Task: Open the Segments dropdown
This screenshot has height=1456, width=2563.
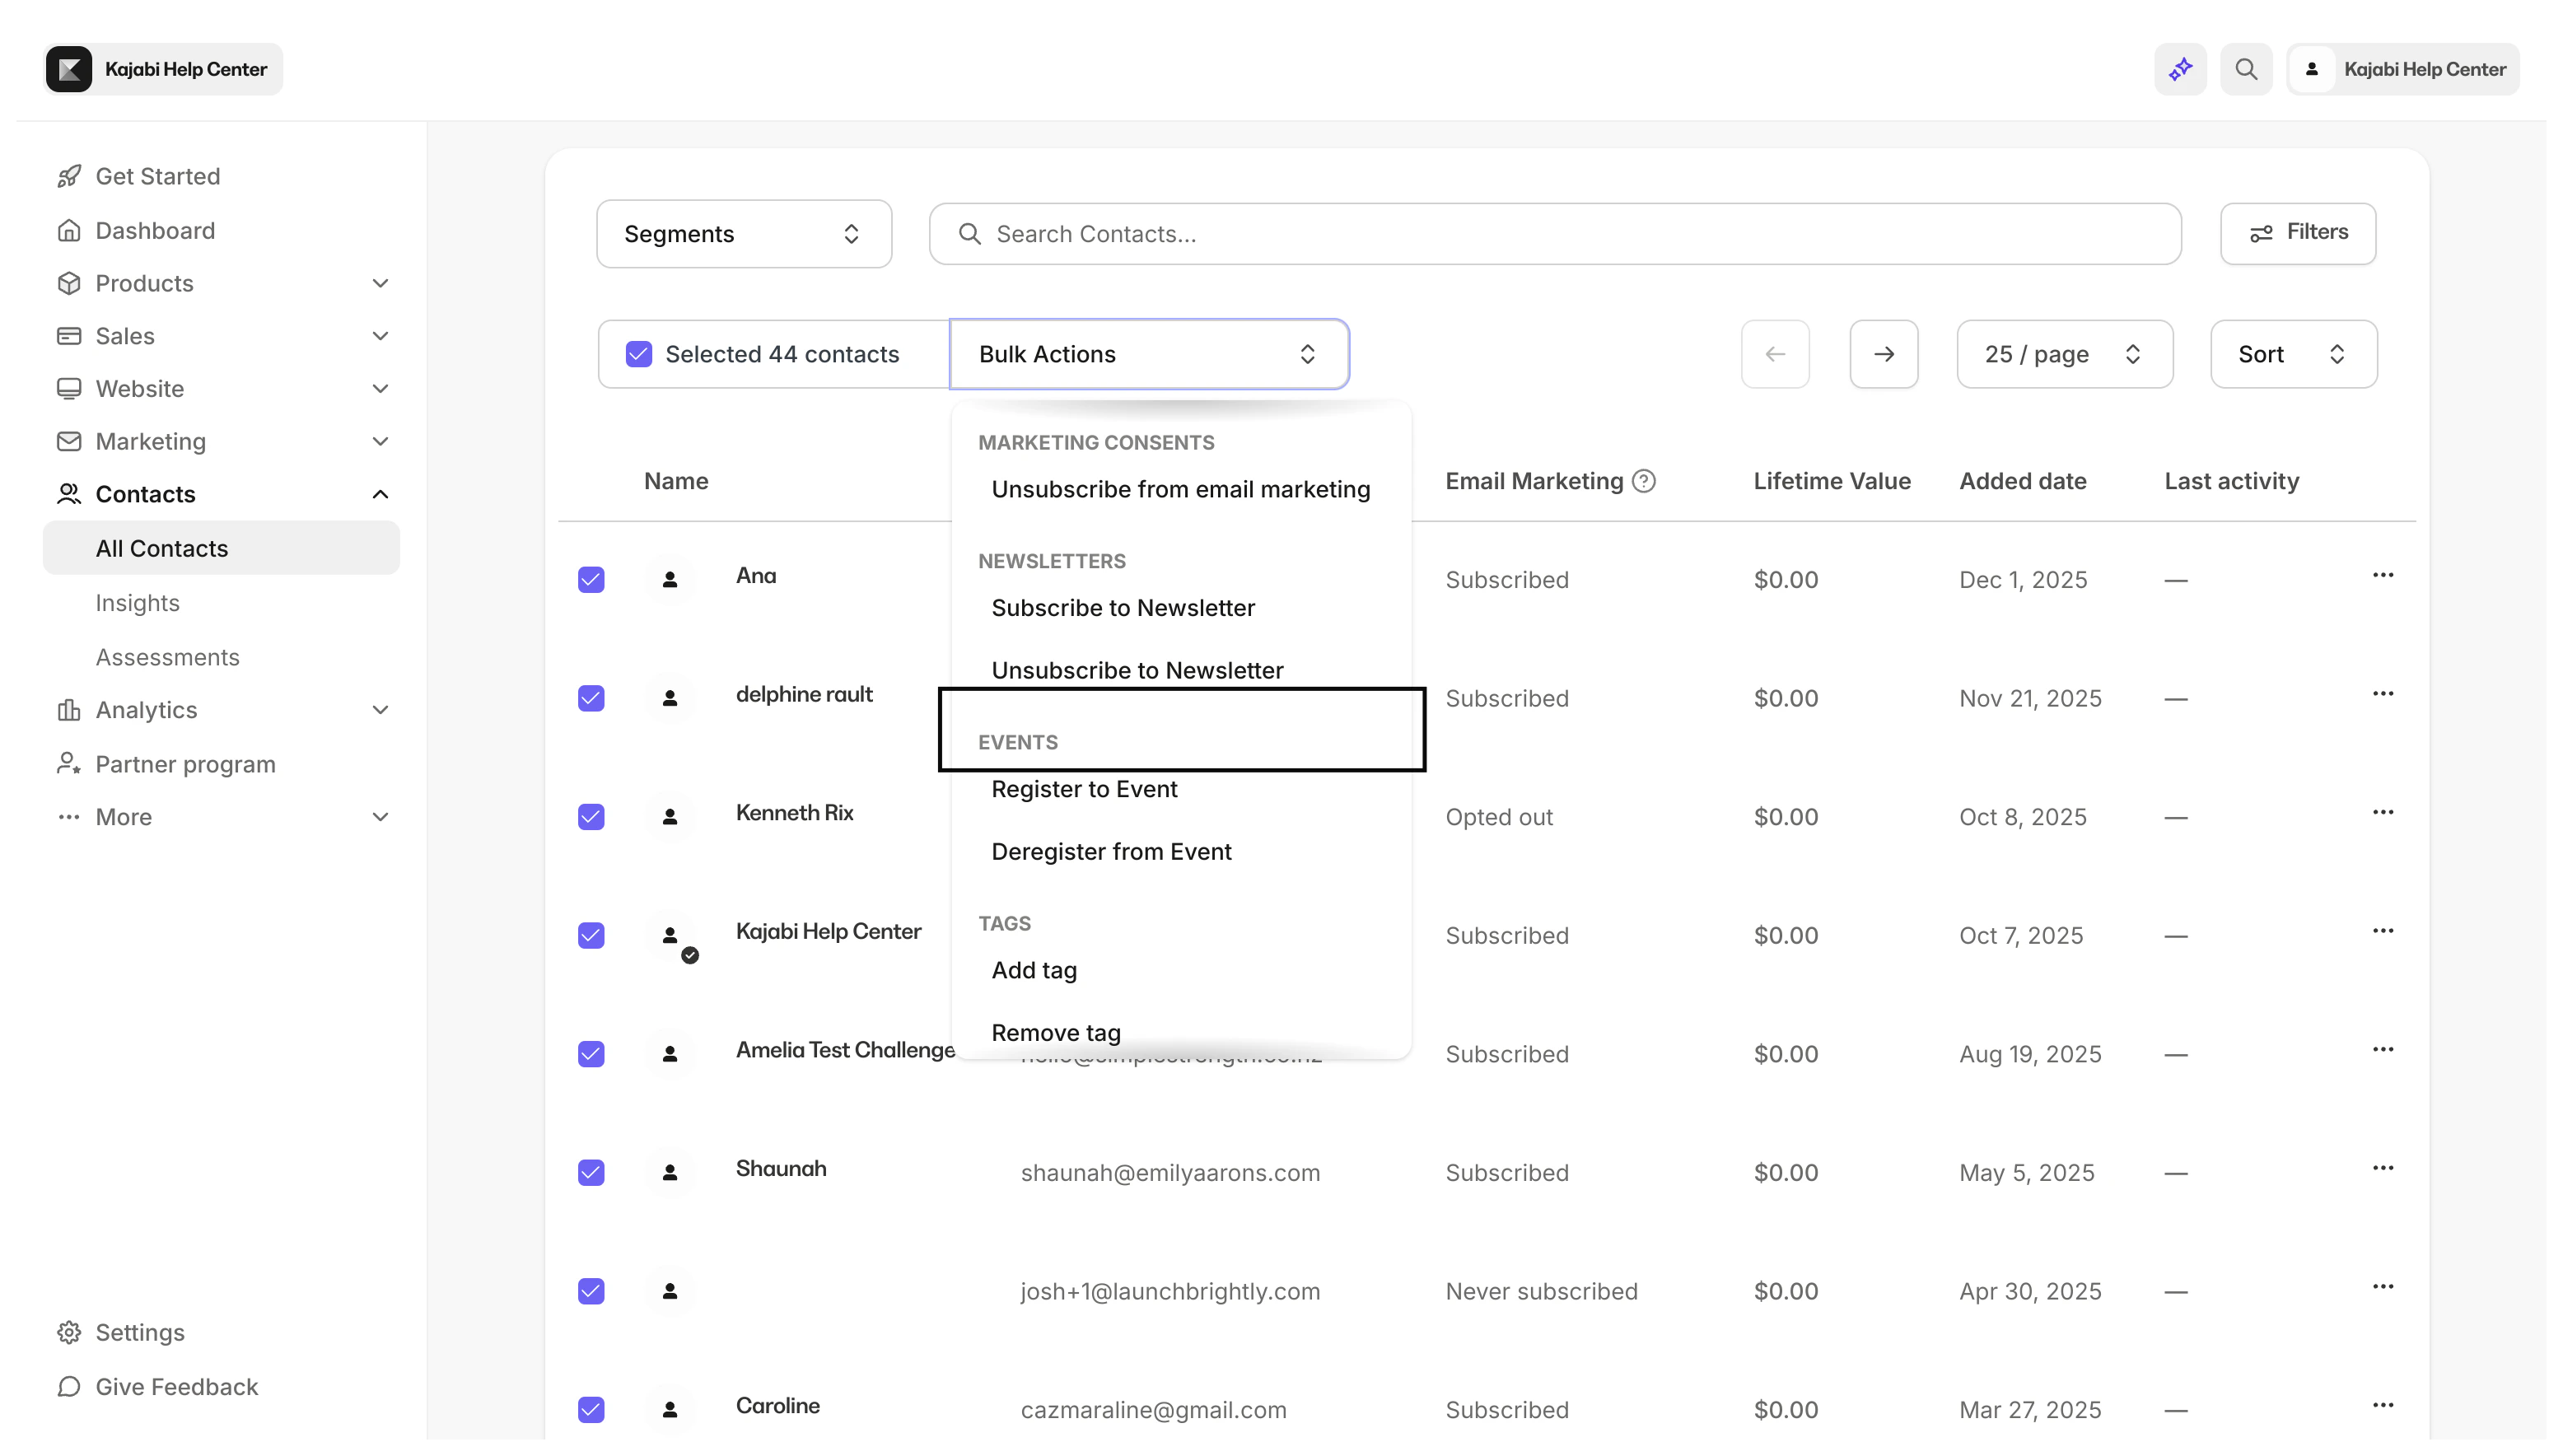Action: 743,233
